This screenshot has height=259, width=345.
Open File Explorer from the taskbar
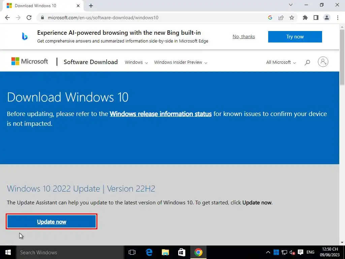[165, 252]
